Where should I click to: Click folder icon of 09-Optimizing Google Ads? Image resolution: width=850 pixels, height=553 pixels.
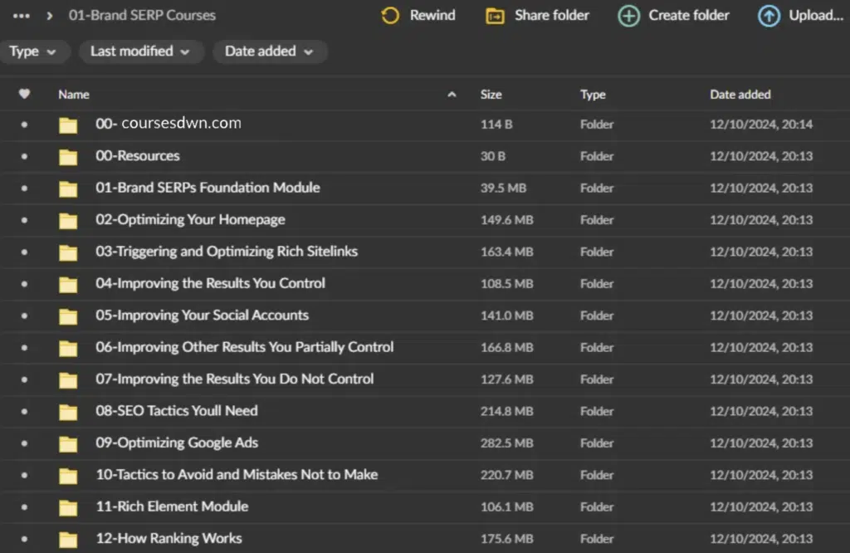click(x=68, y=443)
